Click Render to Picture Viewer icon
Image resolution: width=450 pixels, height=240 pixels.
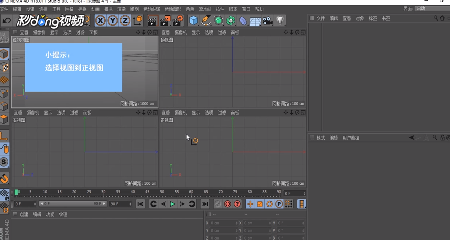pyautogui.click(x=165, y=21)
